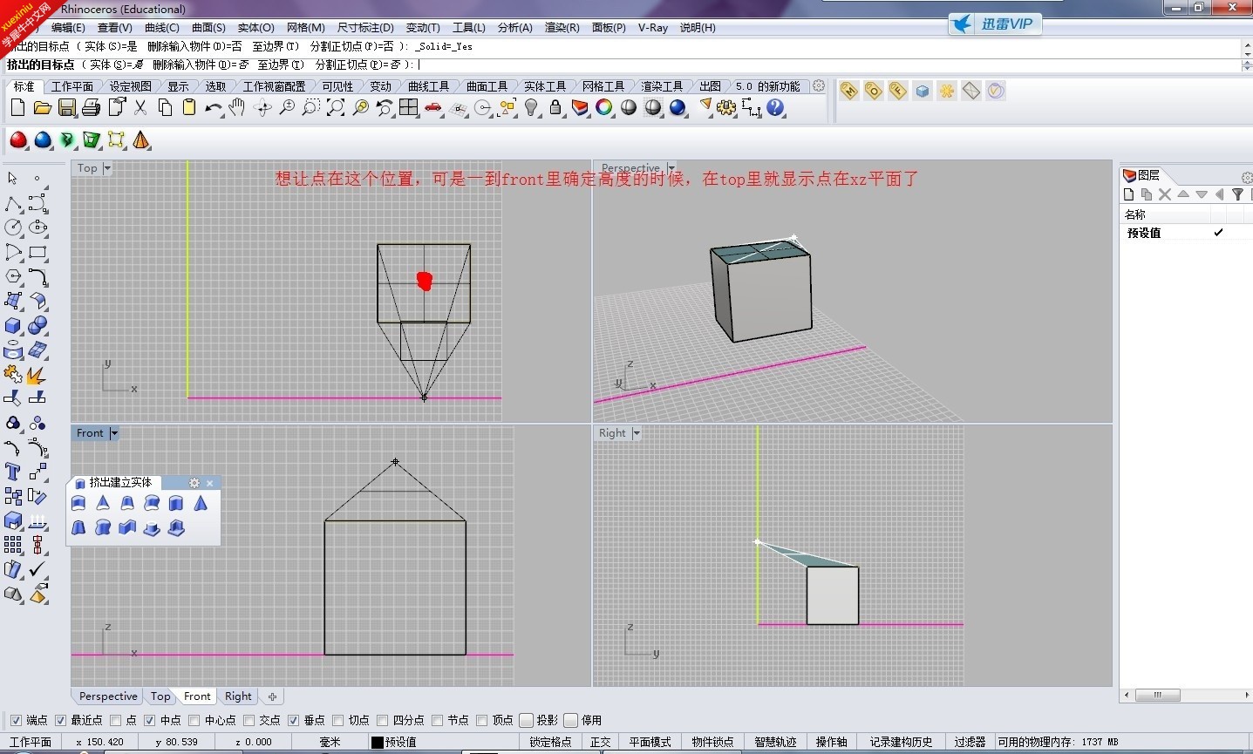
Task: Click the New file icon
Action: (x=17, y=107)
